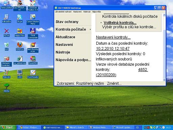The width and height of the screenshot is (173, 130).
Task: Open the Nástroje menu in menu bar
Action: (x=87, y=12)
